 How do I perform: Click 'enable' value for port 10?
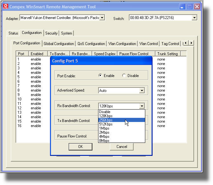[x=36, y=99]
